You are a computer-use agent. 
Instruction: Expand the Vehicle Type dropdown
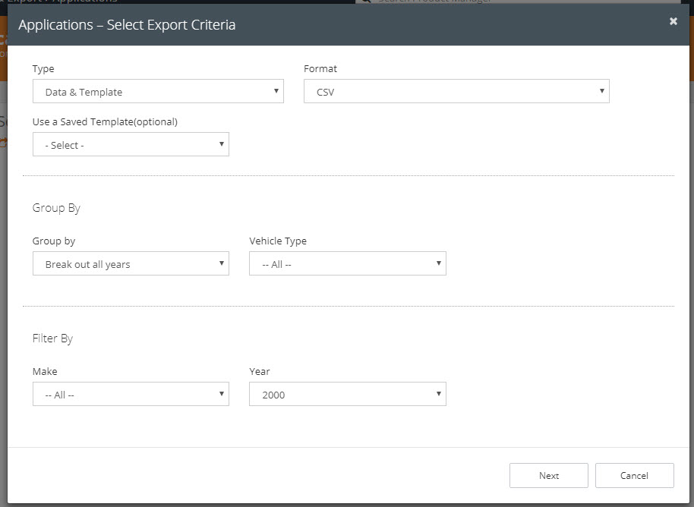click(x=347, y=264)
